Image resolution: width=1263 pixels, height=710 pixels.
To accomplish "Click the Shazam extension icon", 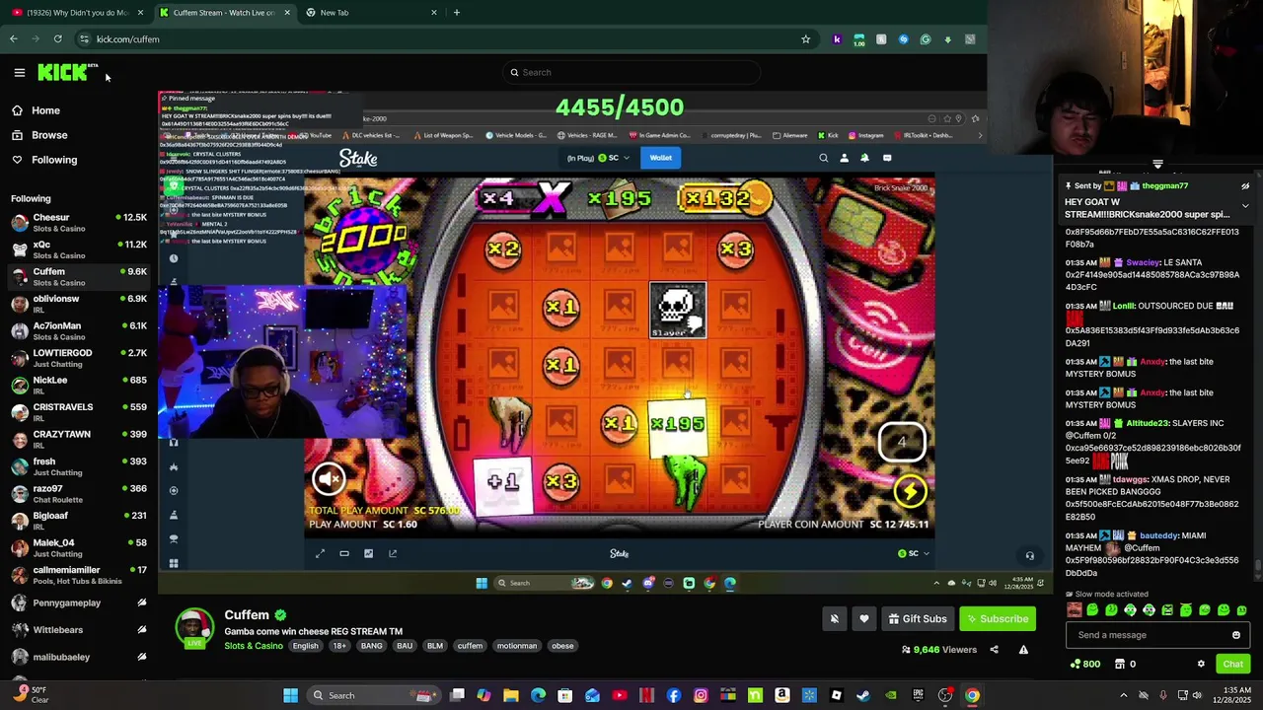I will 903,39.
